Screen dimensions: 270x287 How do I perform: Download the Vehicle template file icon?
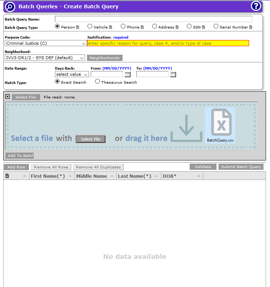point(111,27)
